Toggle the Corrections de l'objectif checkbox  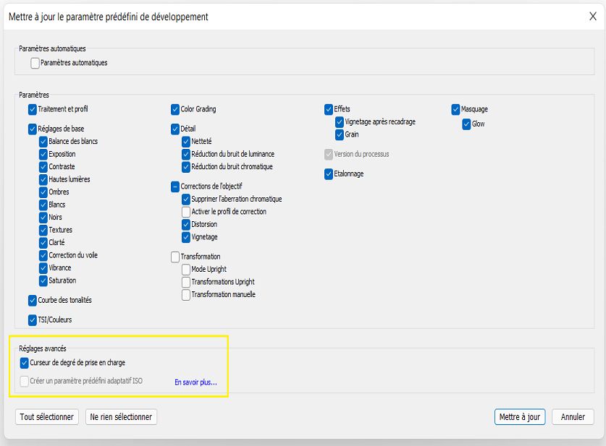coord(175,186)
